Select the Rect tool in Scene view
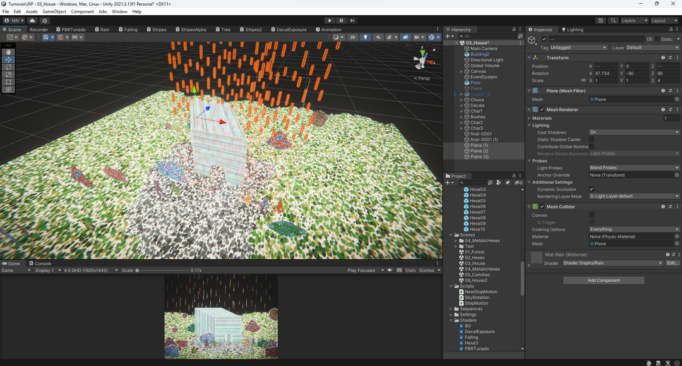 click(x=8, y=82)
